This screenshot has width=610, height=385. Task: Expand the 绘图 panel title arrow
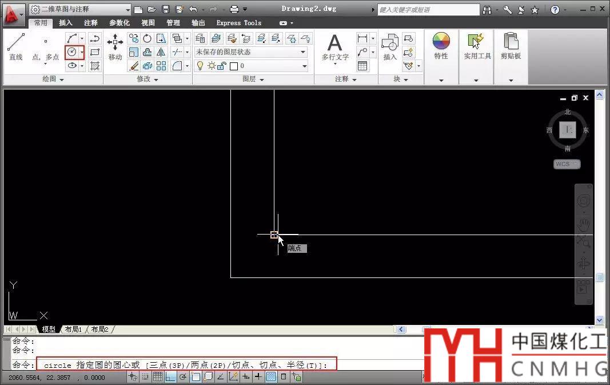click(62, 80)
